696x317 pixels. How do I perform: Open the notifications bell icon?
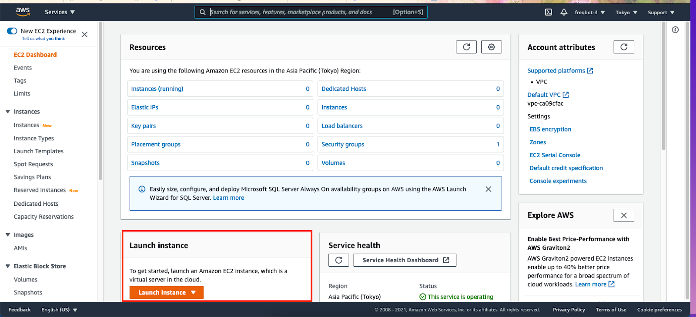tap(564, 12)
